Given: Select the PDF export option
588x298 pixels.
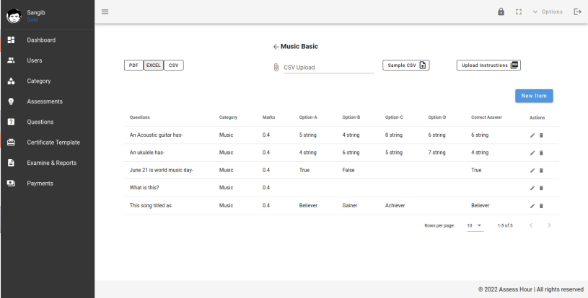Looking at the screenshot, I should 134,65.
